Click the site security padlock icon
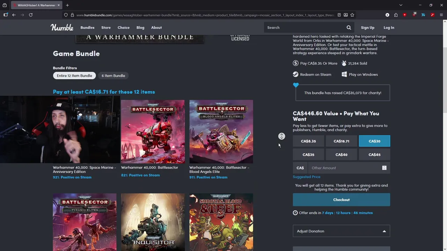 72,15
